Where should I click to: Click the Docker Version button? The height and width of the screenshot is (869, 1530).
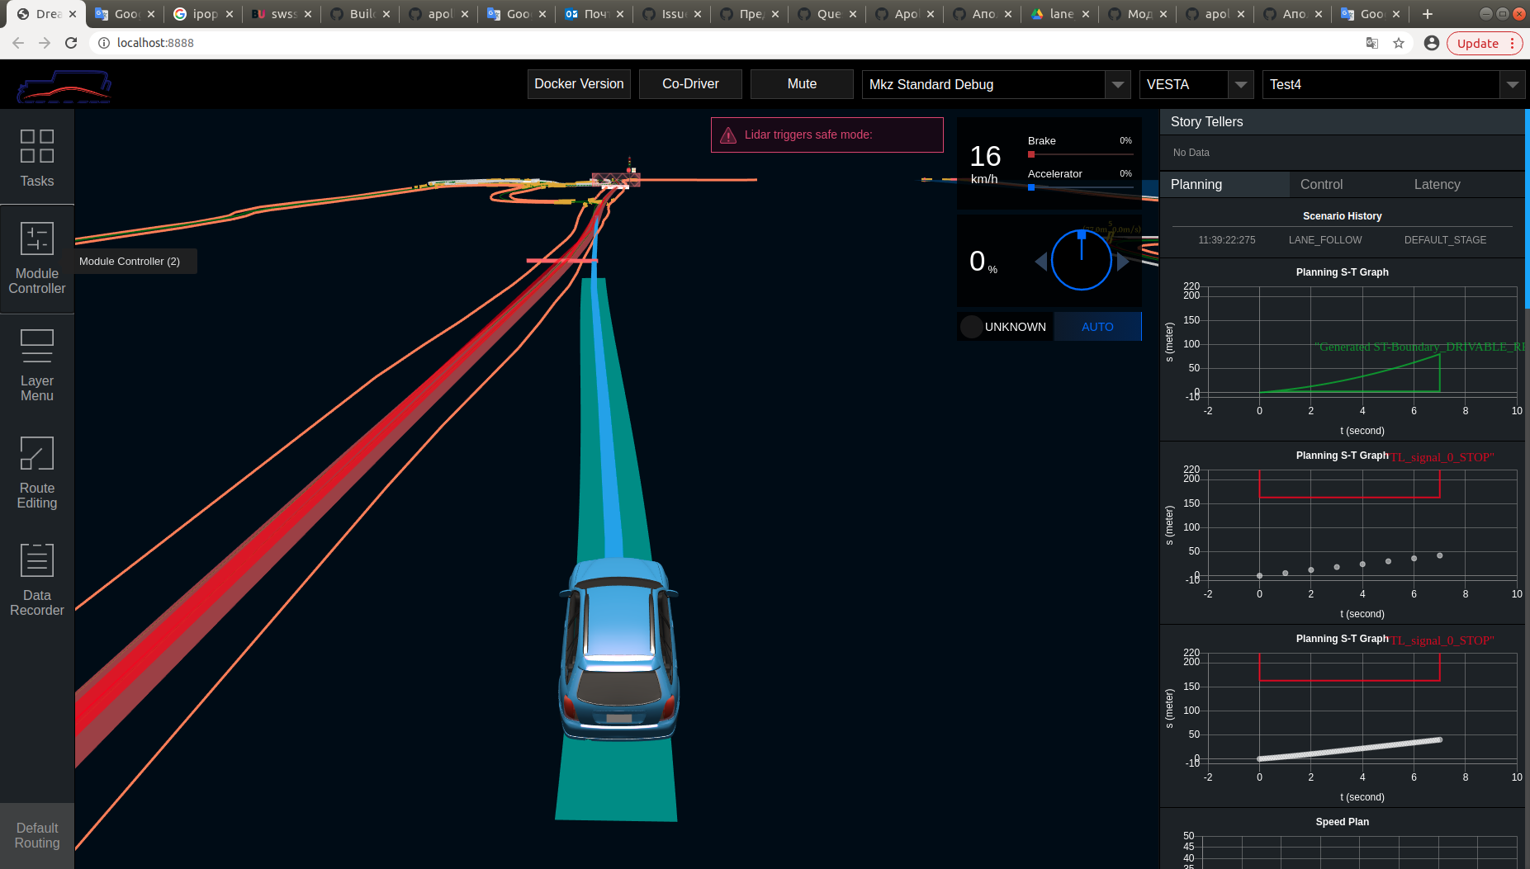[579, 84]
